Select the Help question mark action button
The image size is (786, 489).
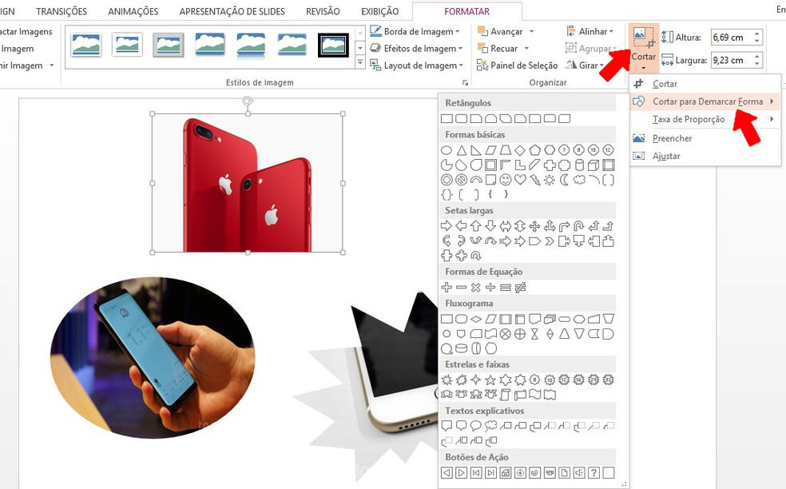tap(593, 472)
